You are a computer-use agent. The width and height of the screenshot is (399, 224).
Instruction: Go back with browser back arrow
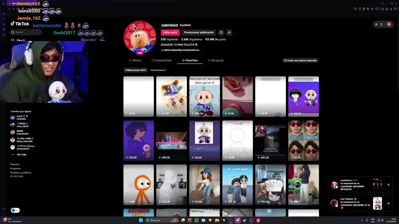pyautogui.click(x=9, y=9)
